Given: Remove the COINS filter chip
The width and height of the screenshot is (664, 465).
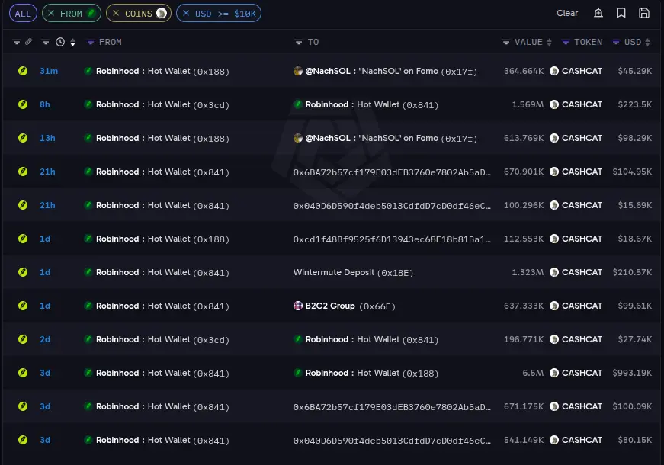Looking at the screenshot, I should [116, 14].
